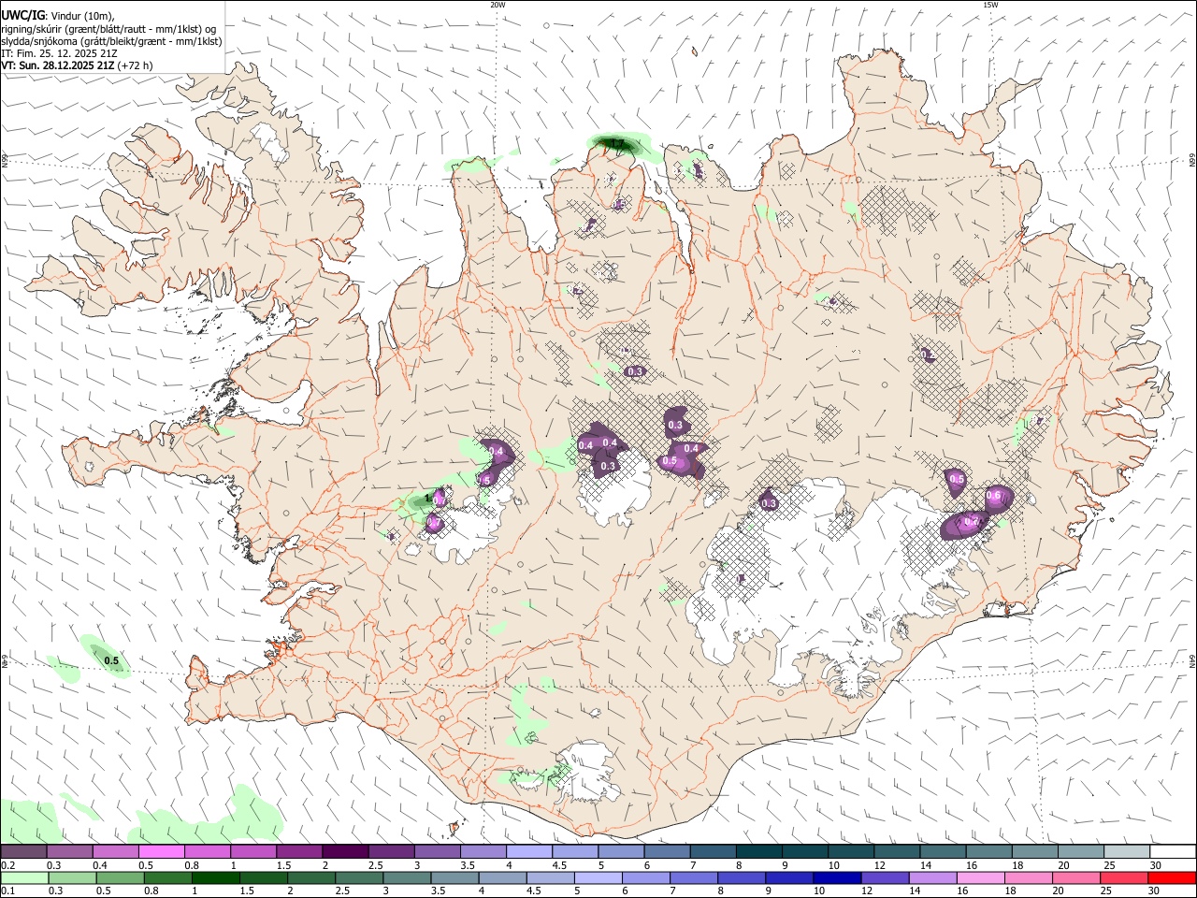Pick the 4 swatch on the rain scale
Image resolution: width=1197 pixels, height=898 pixels.
503,877
